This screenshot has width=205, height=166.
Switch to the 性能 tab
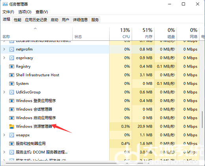point(18,20)
